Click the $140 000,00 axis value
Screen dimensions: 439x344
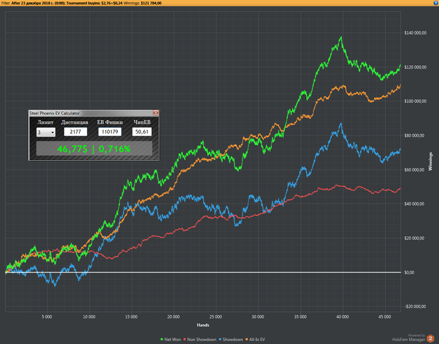[x=415, y=33]
